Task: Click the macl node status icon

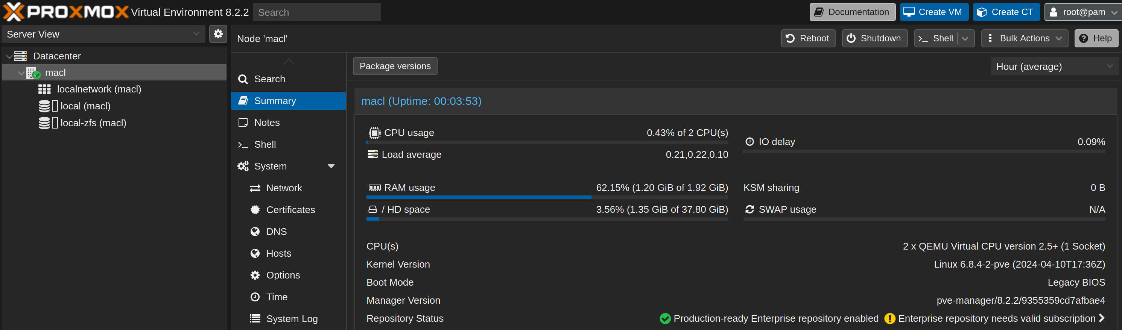Action: tap(33, 73)
